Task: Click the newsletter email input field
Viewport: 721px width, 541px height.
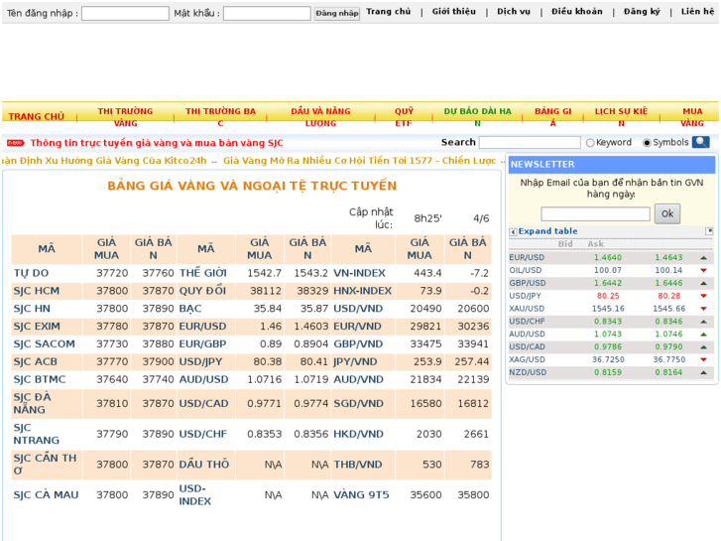Action: pos(595,214)
